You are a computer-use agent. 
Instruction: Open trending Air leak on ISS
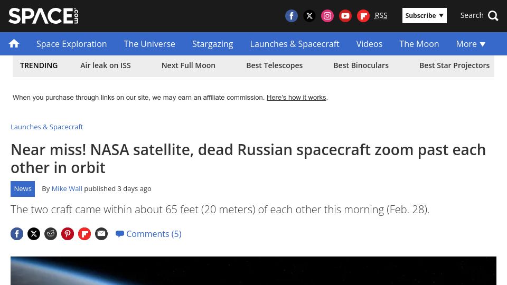pyautogui.click(x=106, y=65)
